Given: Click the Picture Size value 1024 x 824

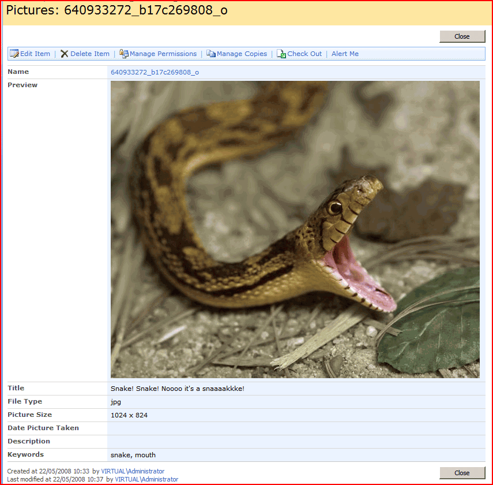Looking at the screenshot, I should [130, 415].
